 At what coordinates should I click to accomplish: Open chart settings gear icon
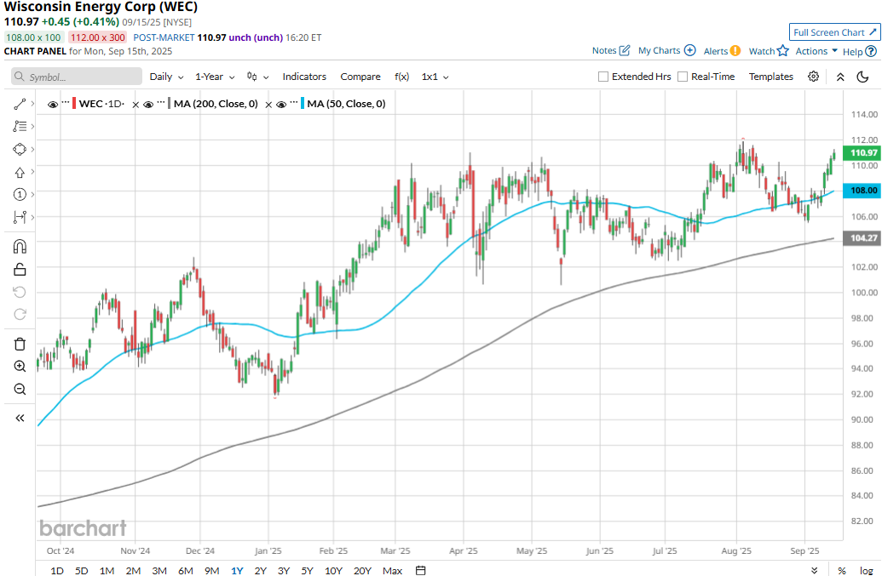pyautogui.click(x=813, y=77)
